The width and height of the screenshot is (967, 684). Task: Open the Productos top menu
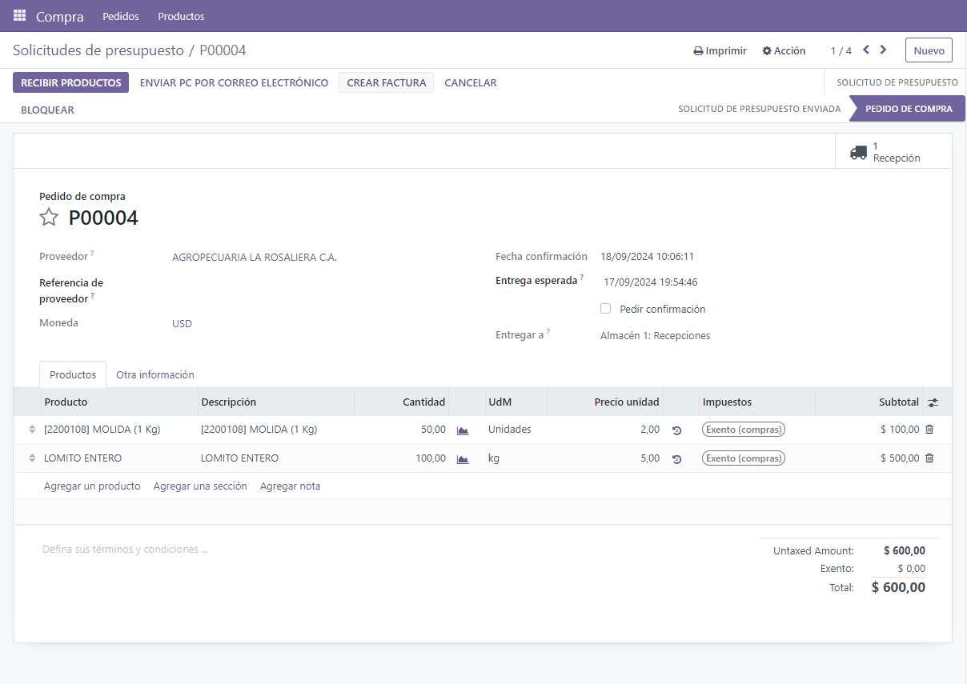point(181,16)
